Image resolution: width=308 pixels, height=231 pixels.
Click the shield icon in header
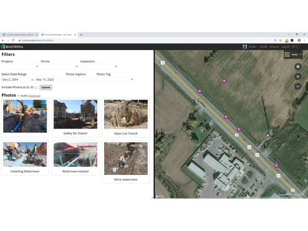pos(298,47)
